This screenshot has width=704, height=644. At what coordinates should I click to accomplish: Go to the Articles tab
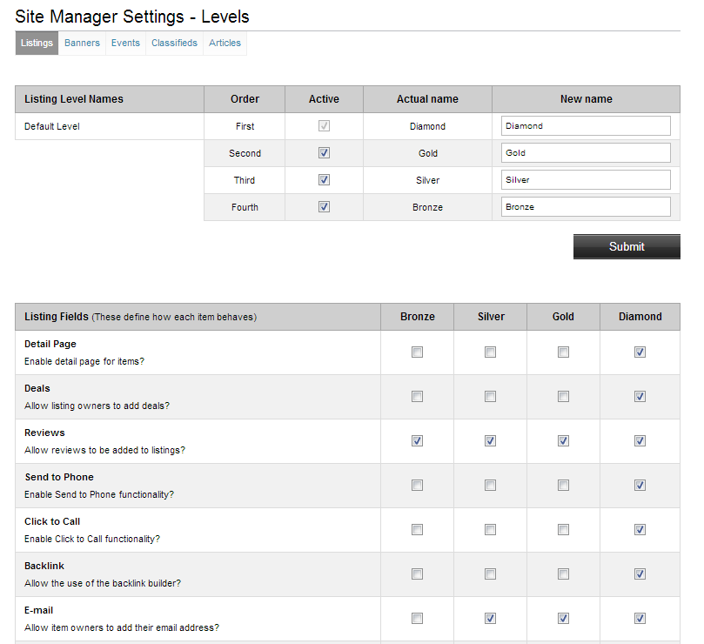coord(225,44)
